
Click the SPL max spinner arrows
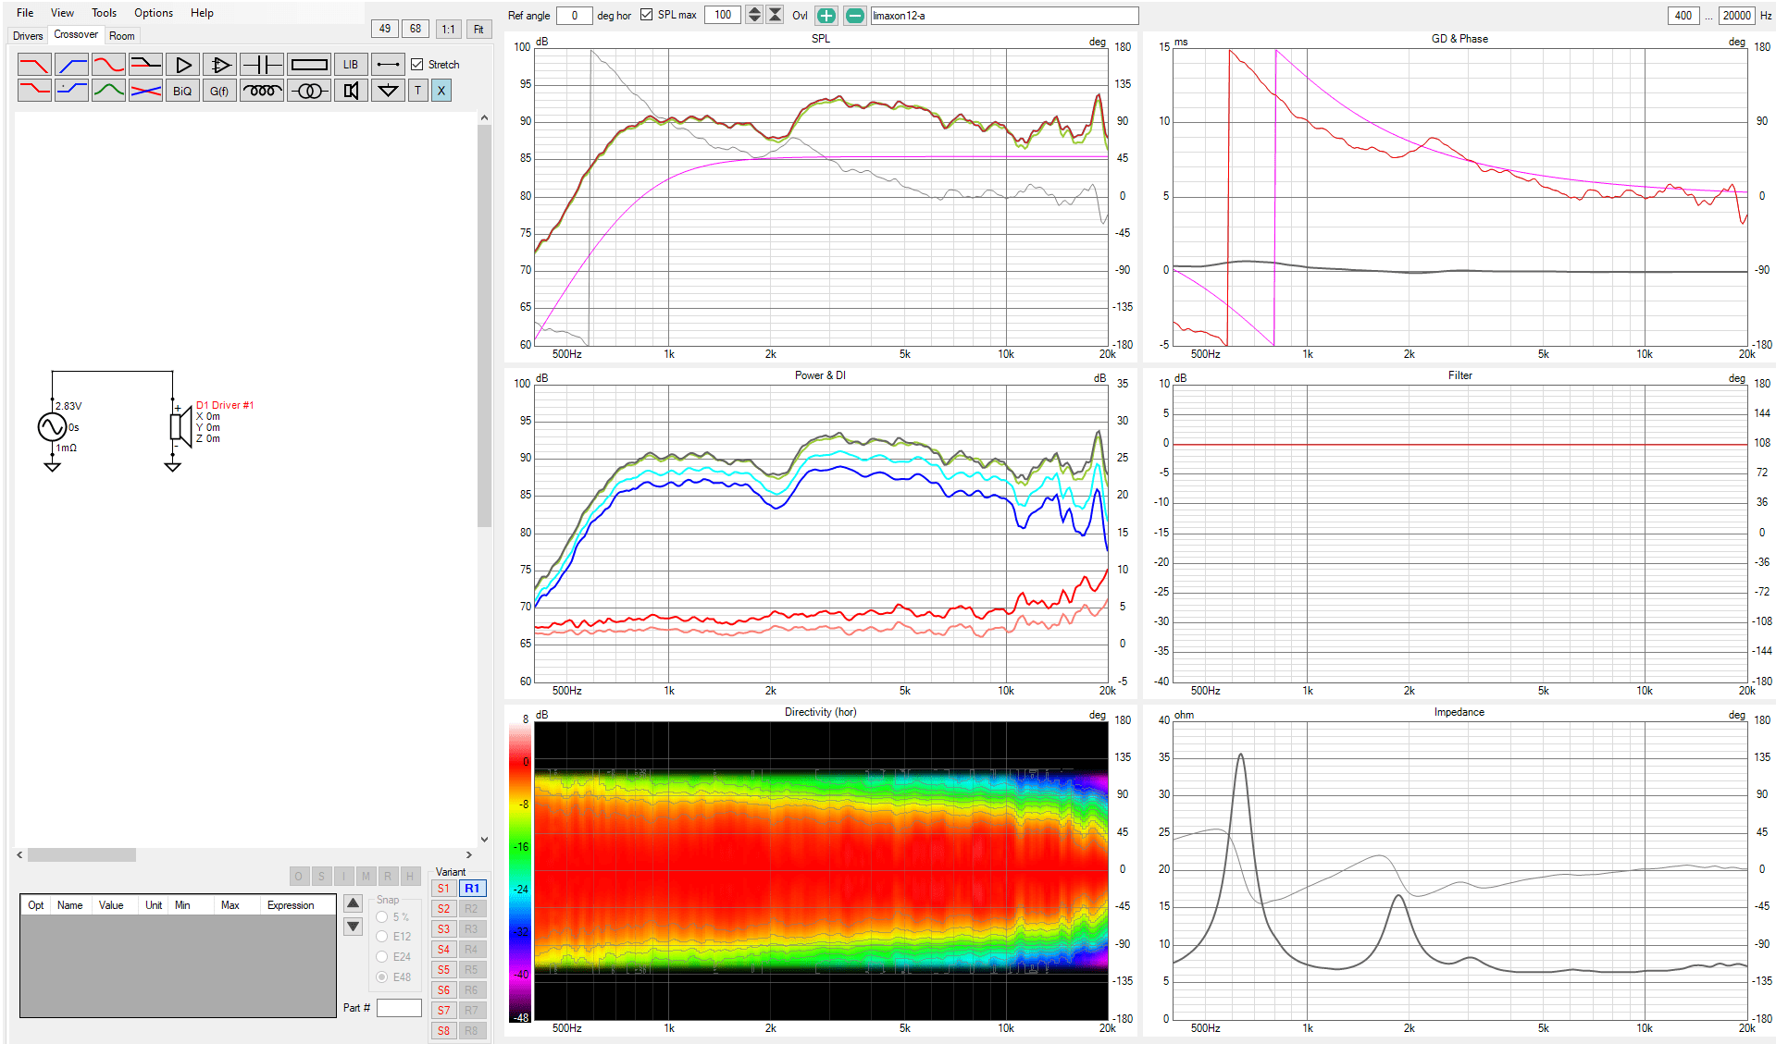pos(754,15)
